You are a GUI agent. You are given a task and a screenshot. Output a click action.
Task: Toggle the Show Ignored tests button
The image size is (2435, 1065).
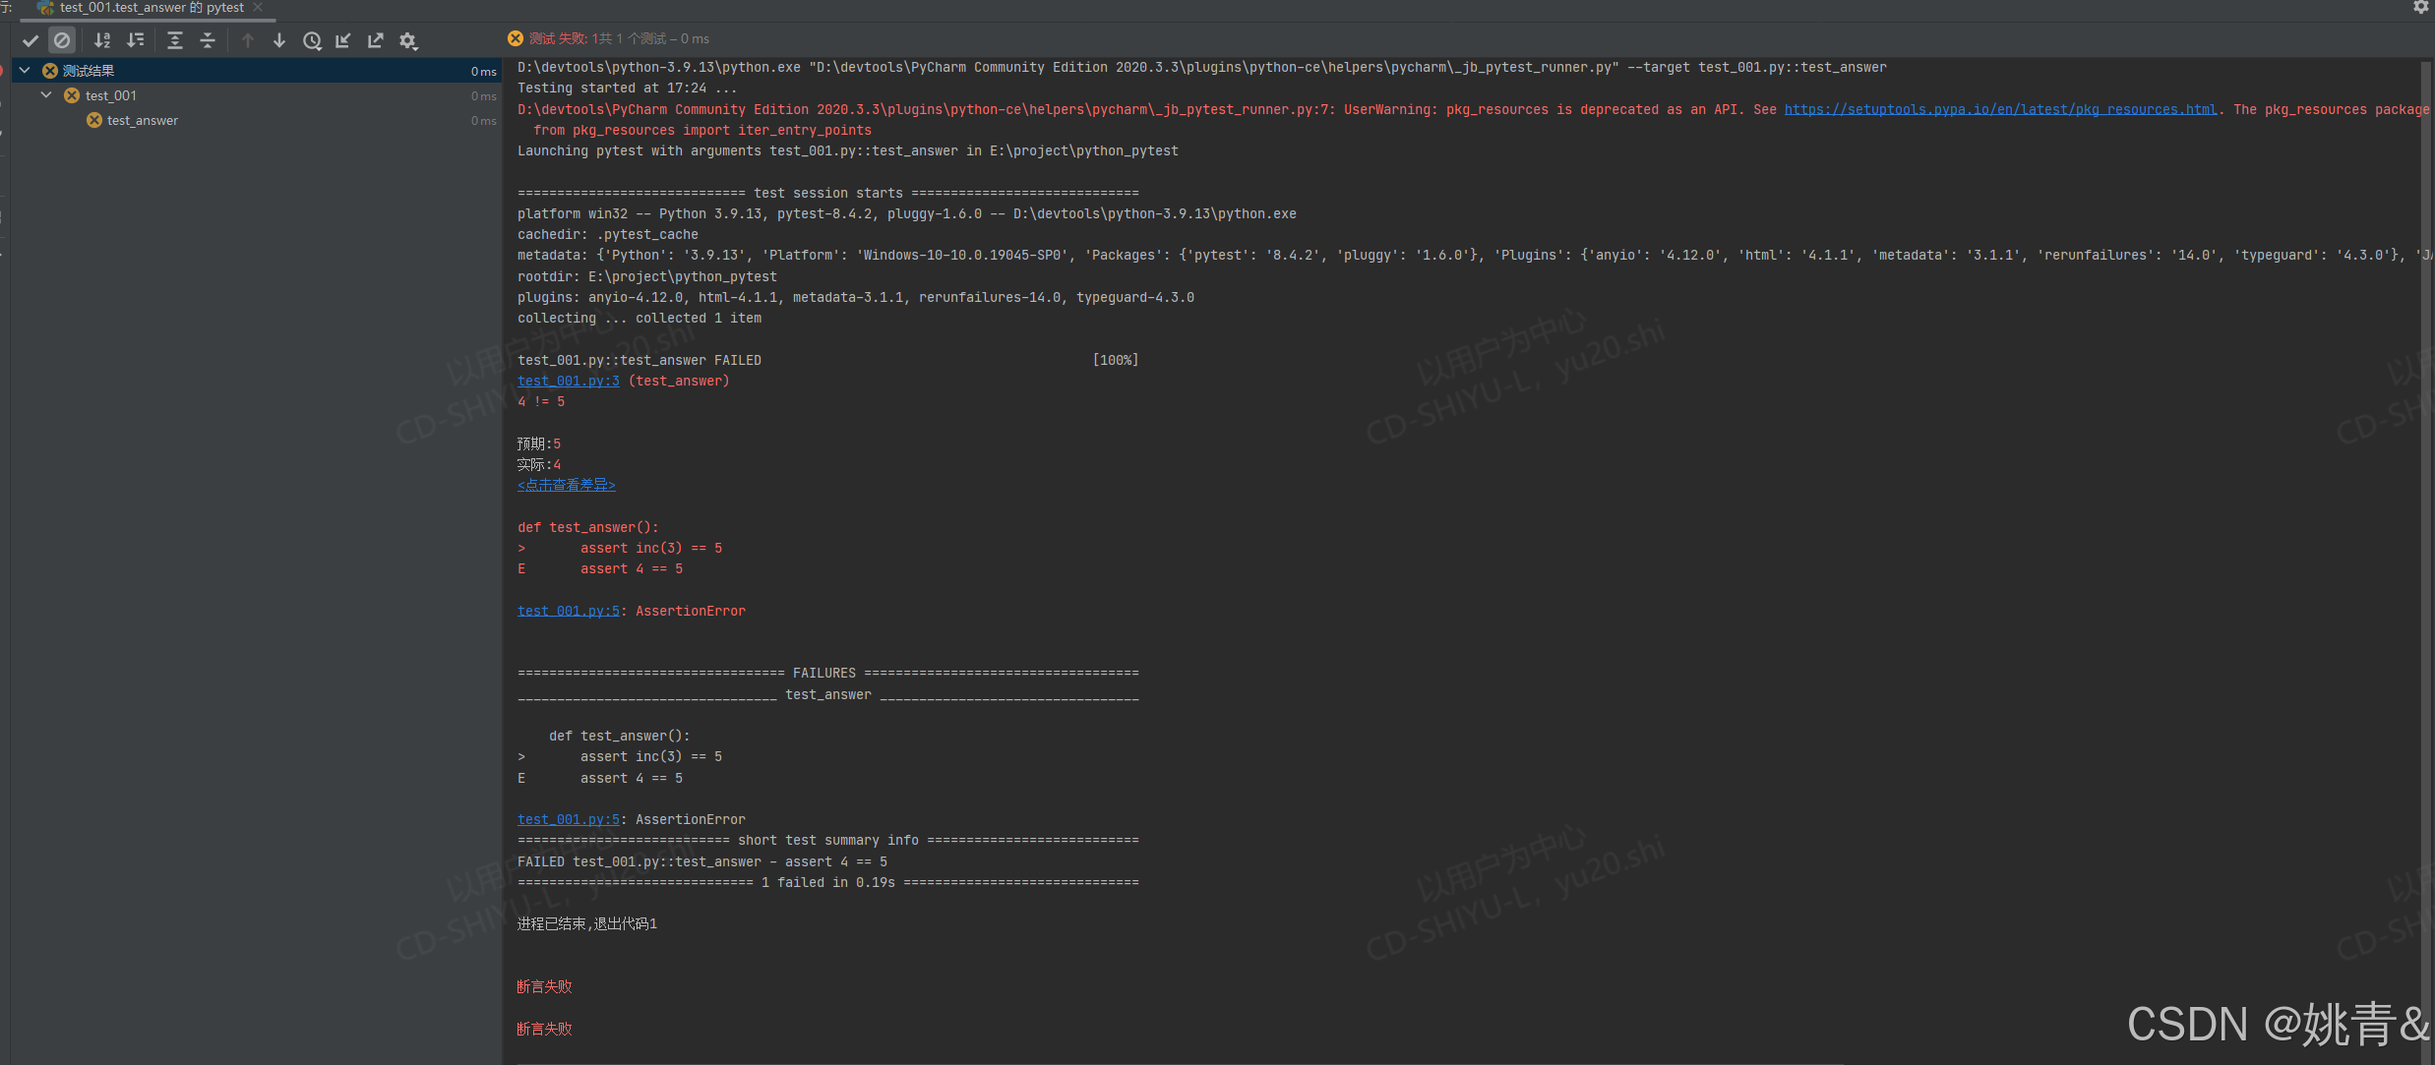click(x=62, y=40)
